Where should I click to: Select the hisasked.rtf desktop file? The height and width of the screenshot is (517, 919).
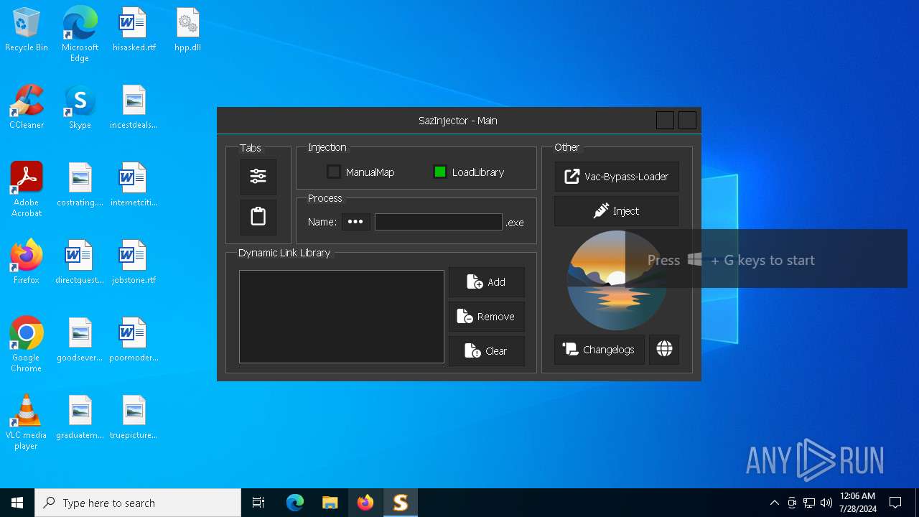[x=134, y=30]
